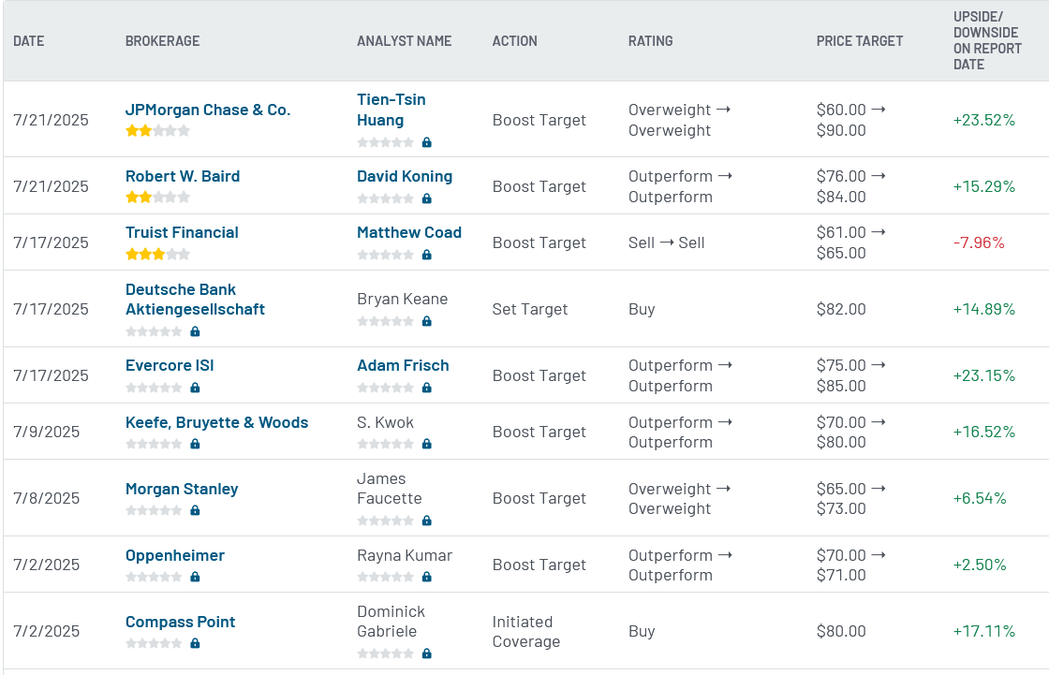Open the Oppenheimer brokerage link
The height and width of the screenshot is (675, 1049).
coord(175,555)
